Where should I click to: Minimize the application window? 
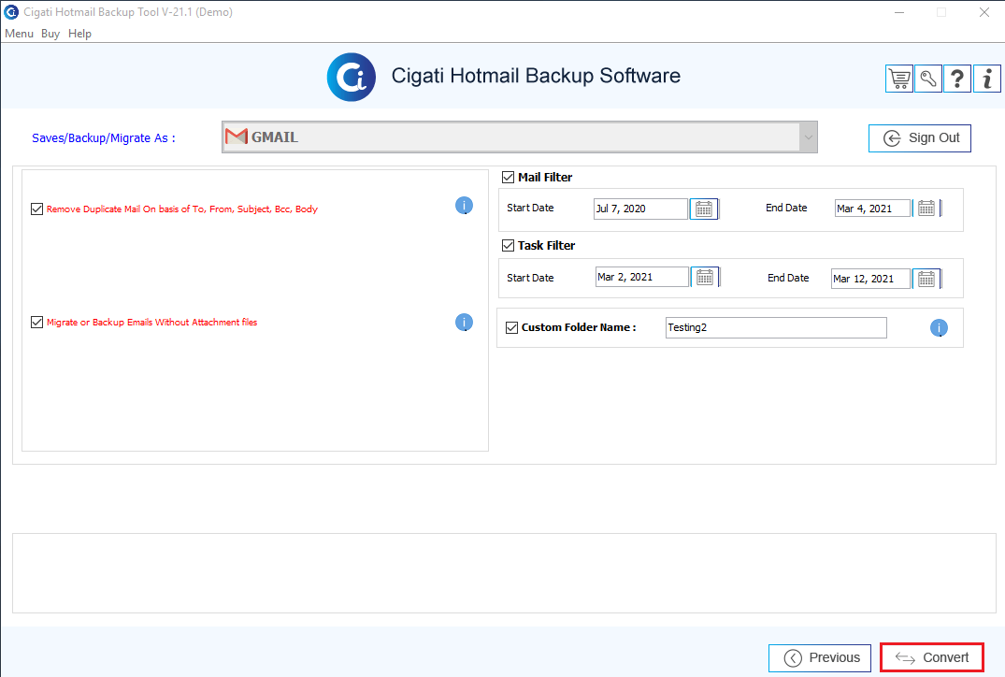(899, 12)
